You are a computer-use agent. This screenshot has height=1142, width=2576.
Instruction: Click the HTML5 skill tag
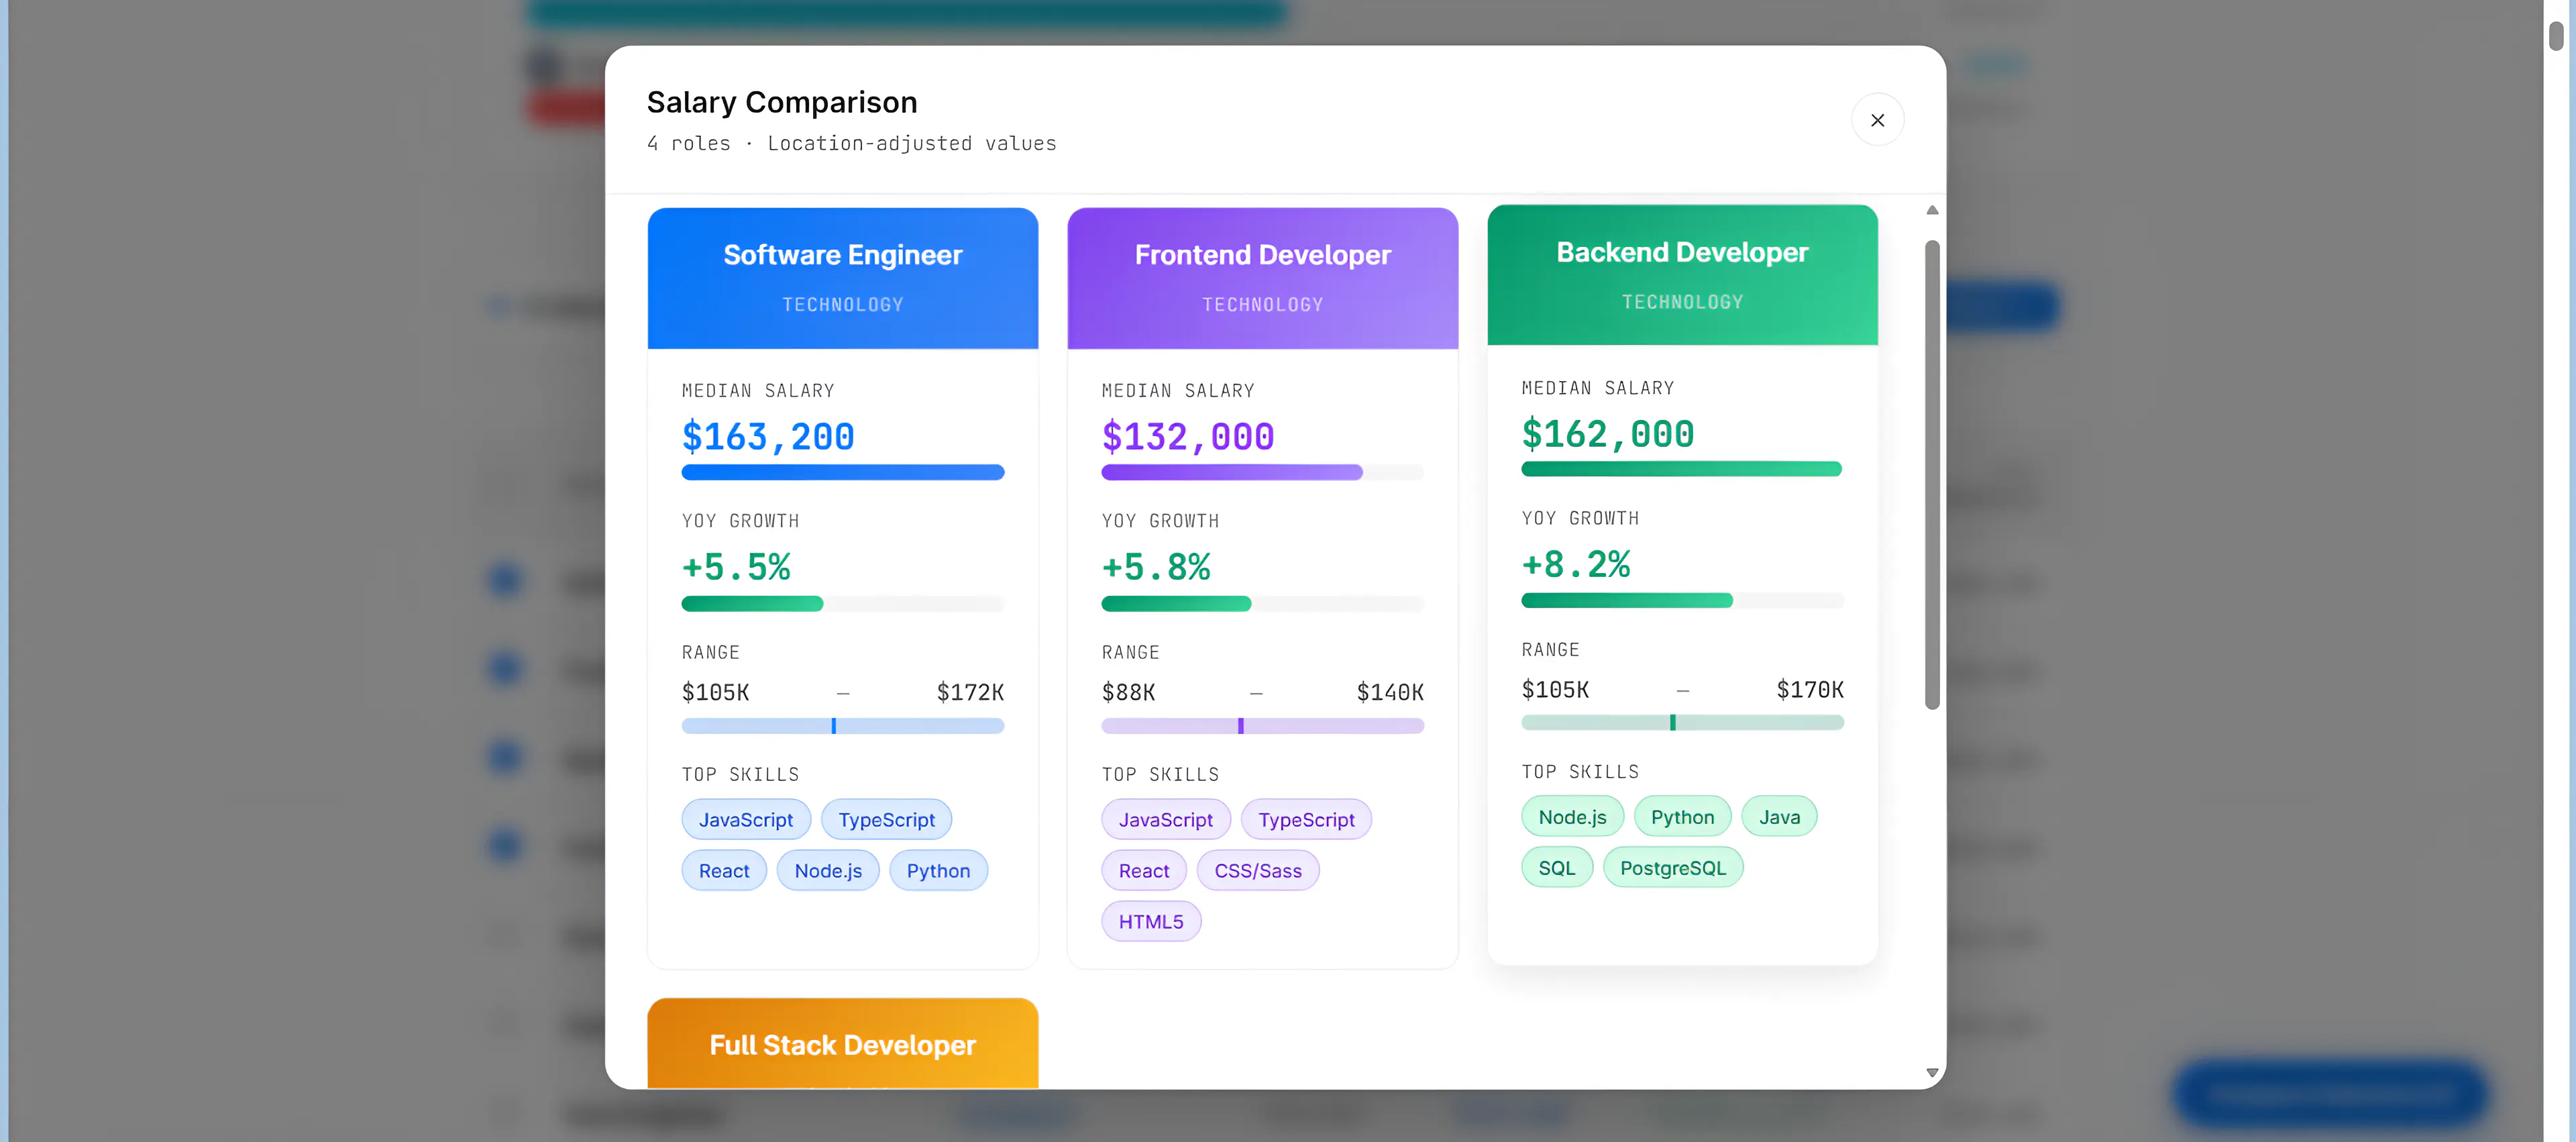1151,921
